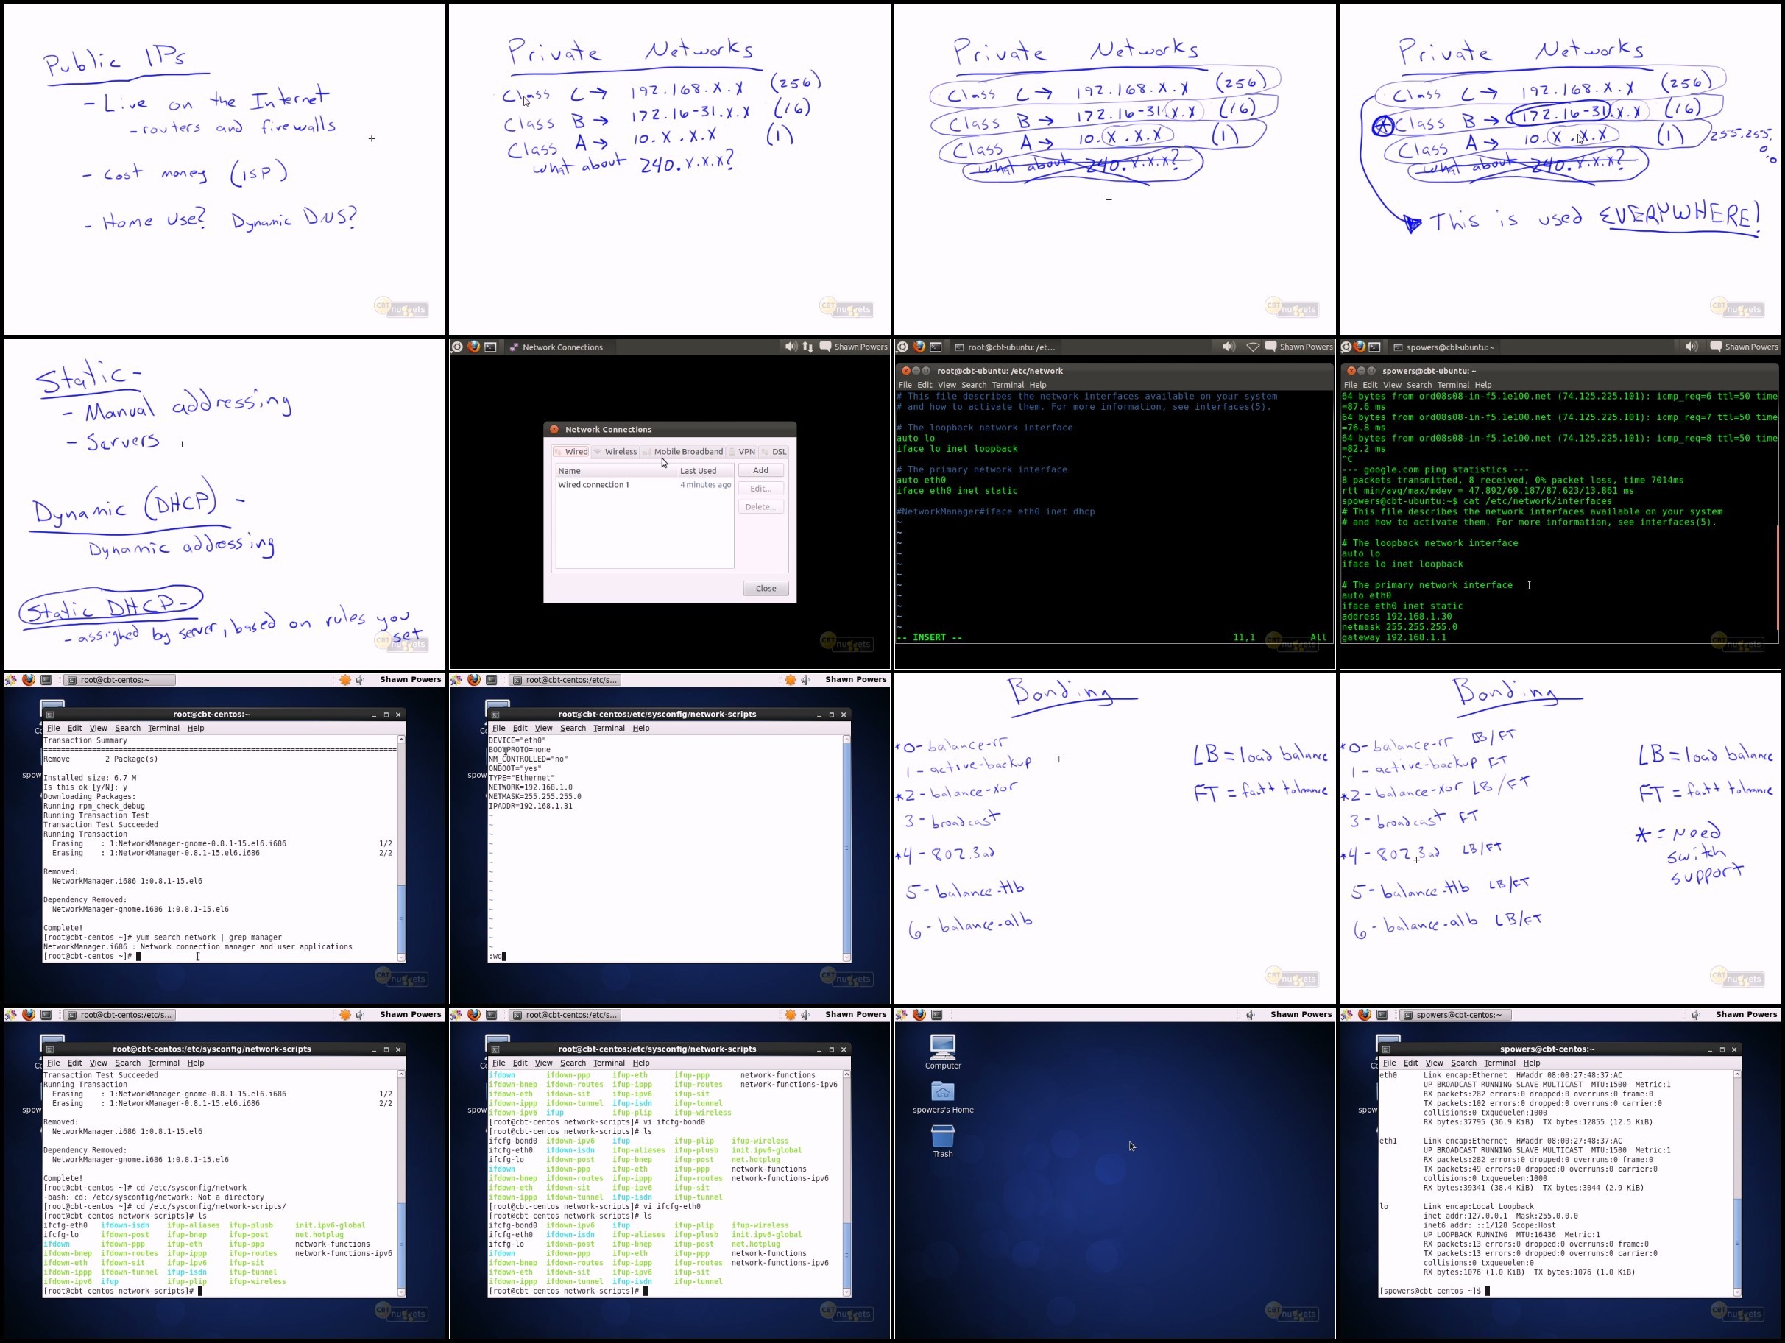Click the 'root@cbt-ubuntu: /et...' taskbar entry
Image resolution: width=1785 pixels, height=1343 pixels.
[1005, 347]
